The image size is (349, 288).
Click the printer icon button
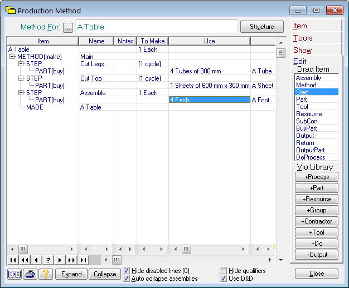[x=30, y=274]
